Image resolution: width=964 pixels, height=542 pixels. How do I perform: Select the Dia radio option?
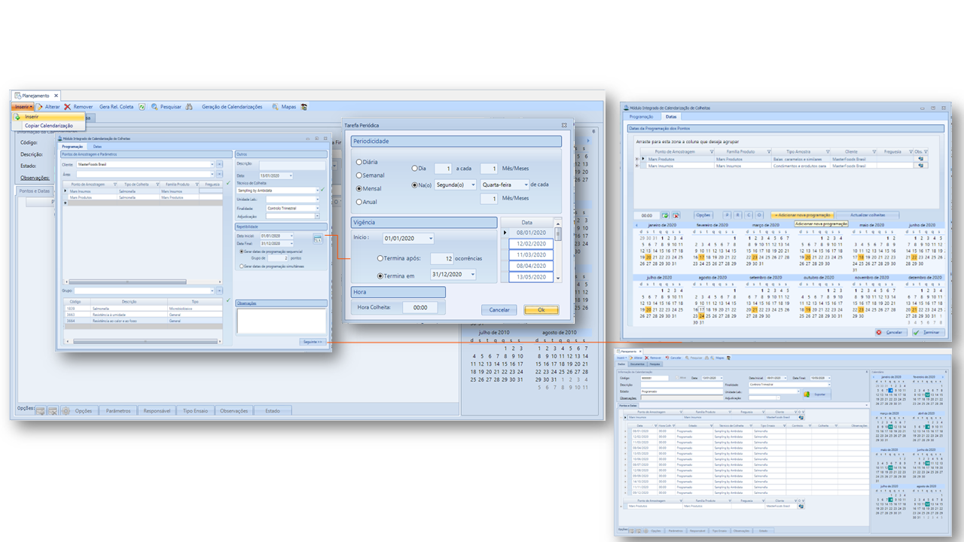[415, 169]
